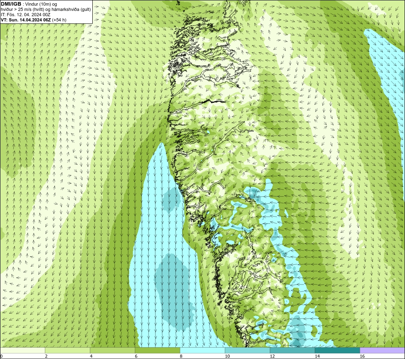Click the "12" scale label
The image size is (405, 359).
point(272,357)
